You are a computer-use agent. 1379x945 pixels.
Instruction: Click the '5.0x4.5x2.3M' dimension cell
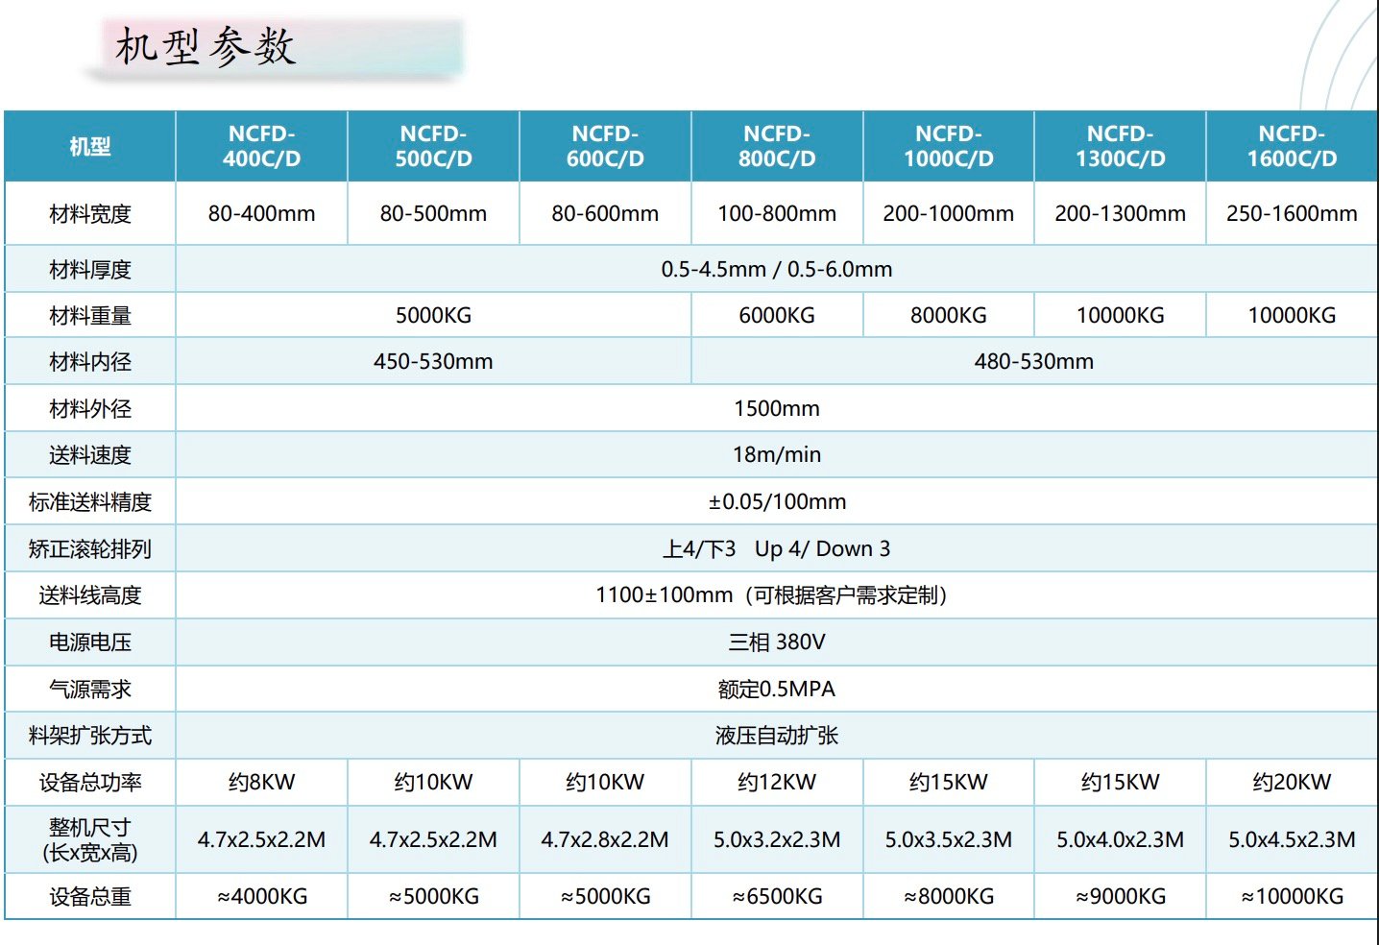[x=1293, y=839]
